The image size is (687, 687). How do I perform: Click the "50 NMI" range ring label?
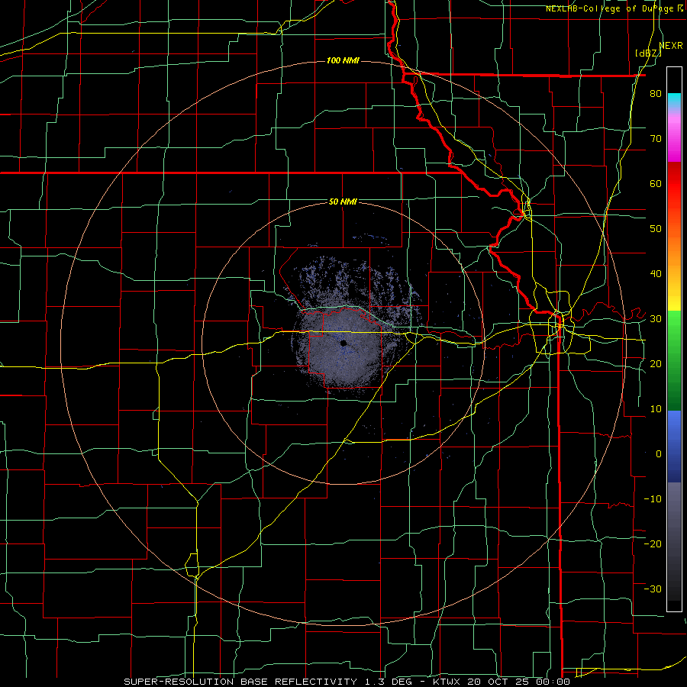[343, 202]
